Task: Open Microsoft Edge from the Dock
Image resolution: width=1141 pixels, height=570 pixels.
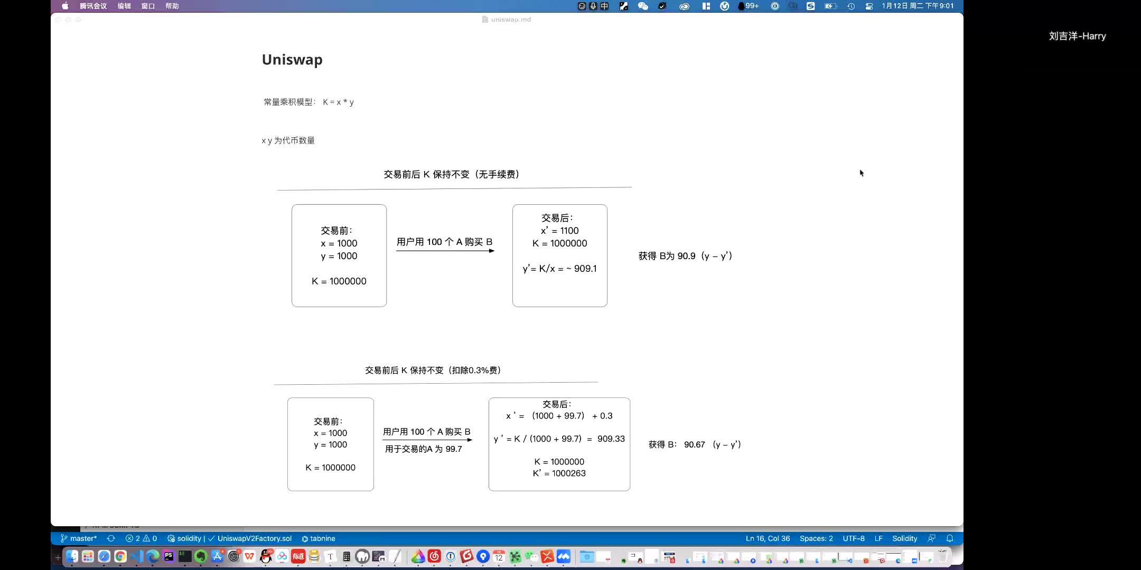Action: pos(153,556)
